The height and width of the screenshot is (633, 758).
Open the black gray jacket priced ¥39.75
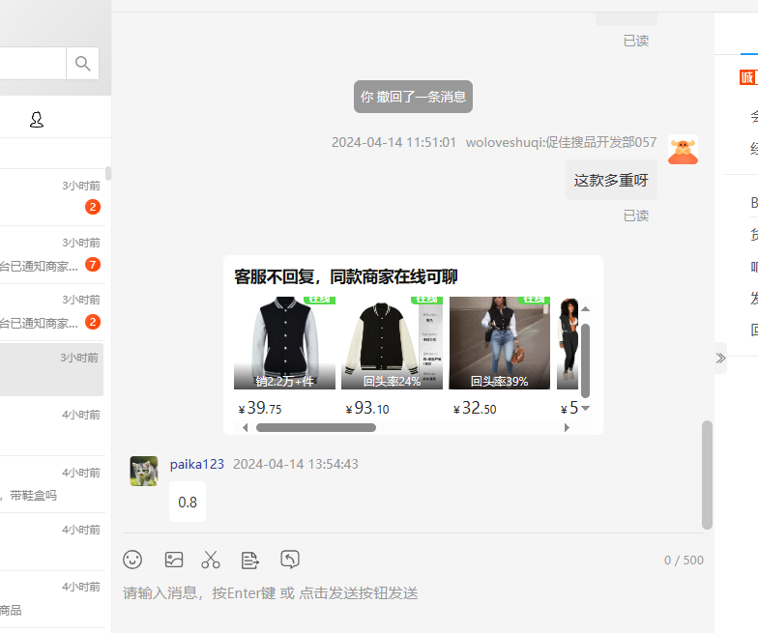(284, 342)
